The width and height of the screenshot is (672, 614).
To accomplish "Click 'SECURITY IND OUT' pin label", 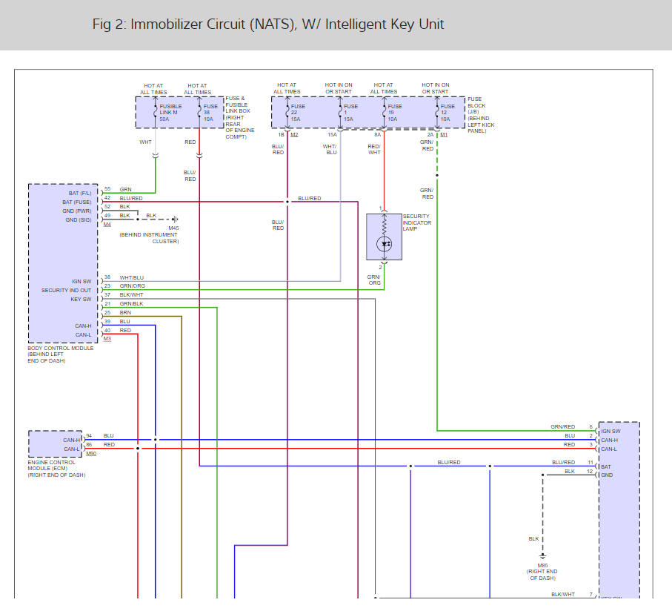I will coord(66,291).
